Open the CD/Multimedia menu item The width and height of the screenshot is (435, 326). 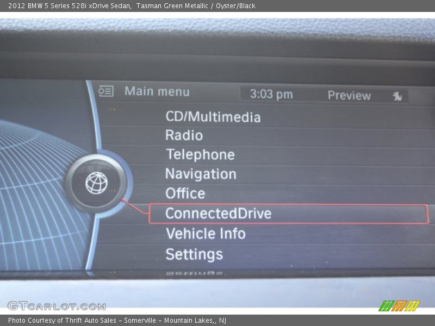[x=212, y=117]
